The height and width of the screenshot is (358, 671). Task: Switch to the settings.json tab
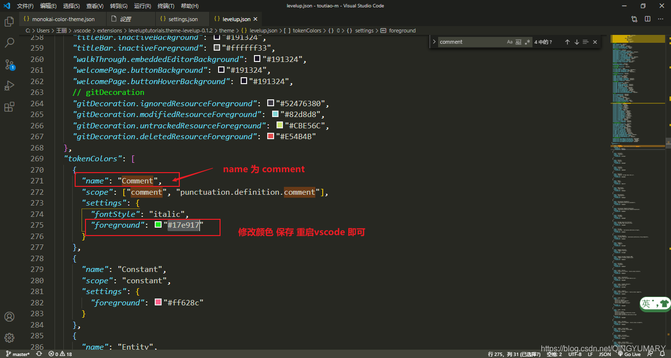point(182,19)
